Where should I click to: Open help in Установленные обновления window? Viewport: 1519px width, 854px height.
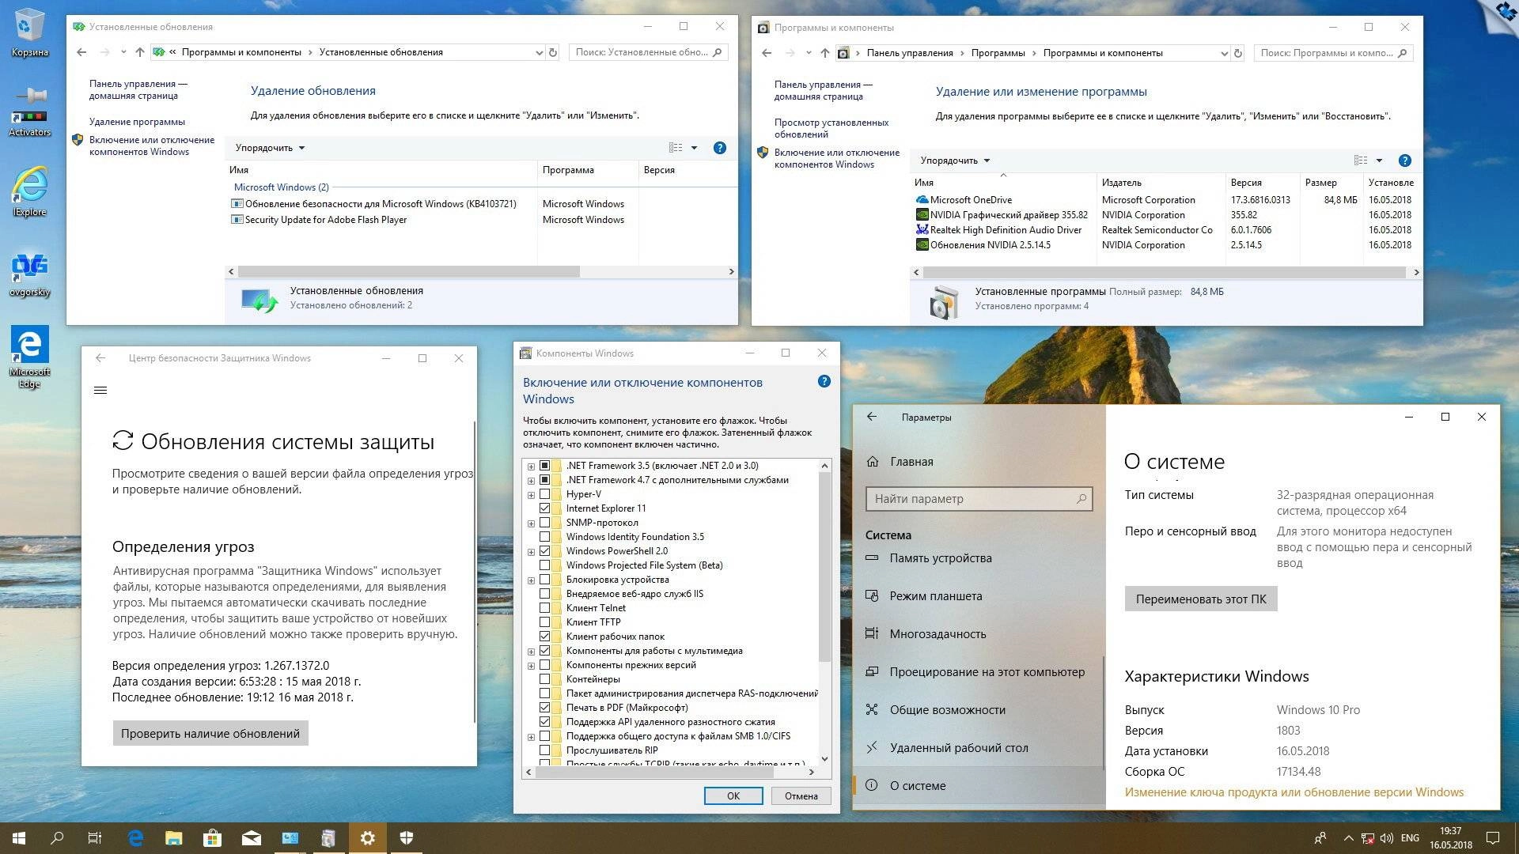pyautogui.click(x=719, y=148)
